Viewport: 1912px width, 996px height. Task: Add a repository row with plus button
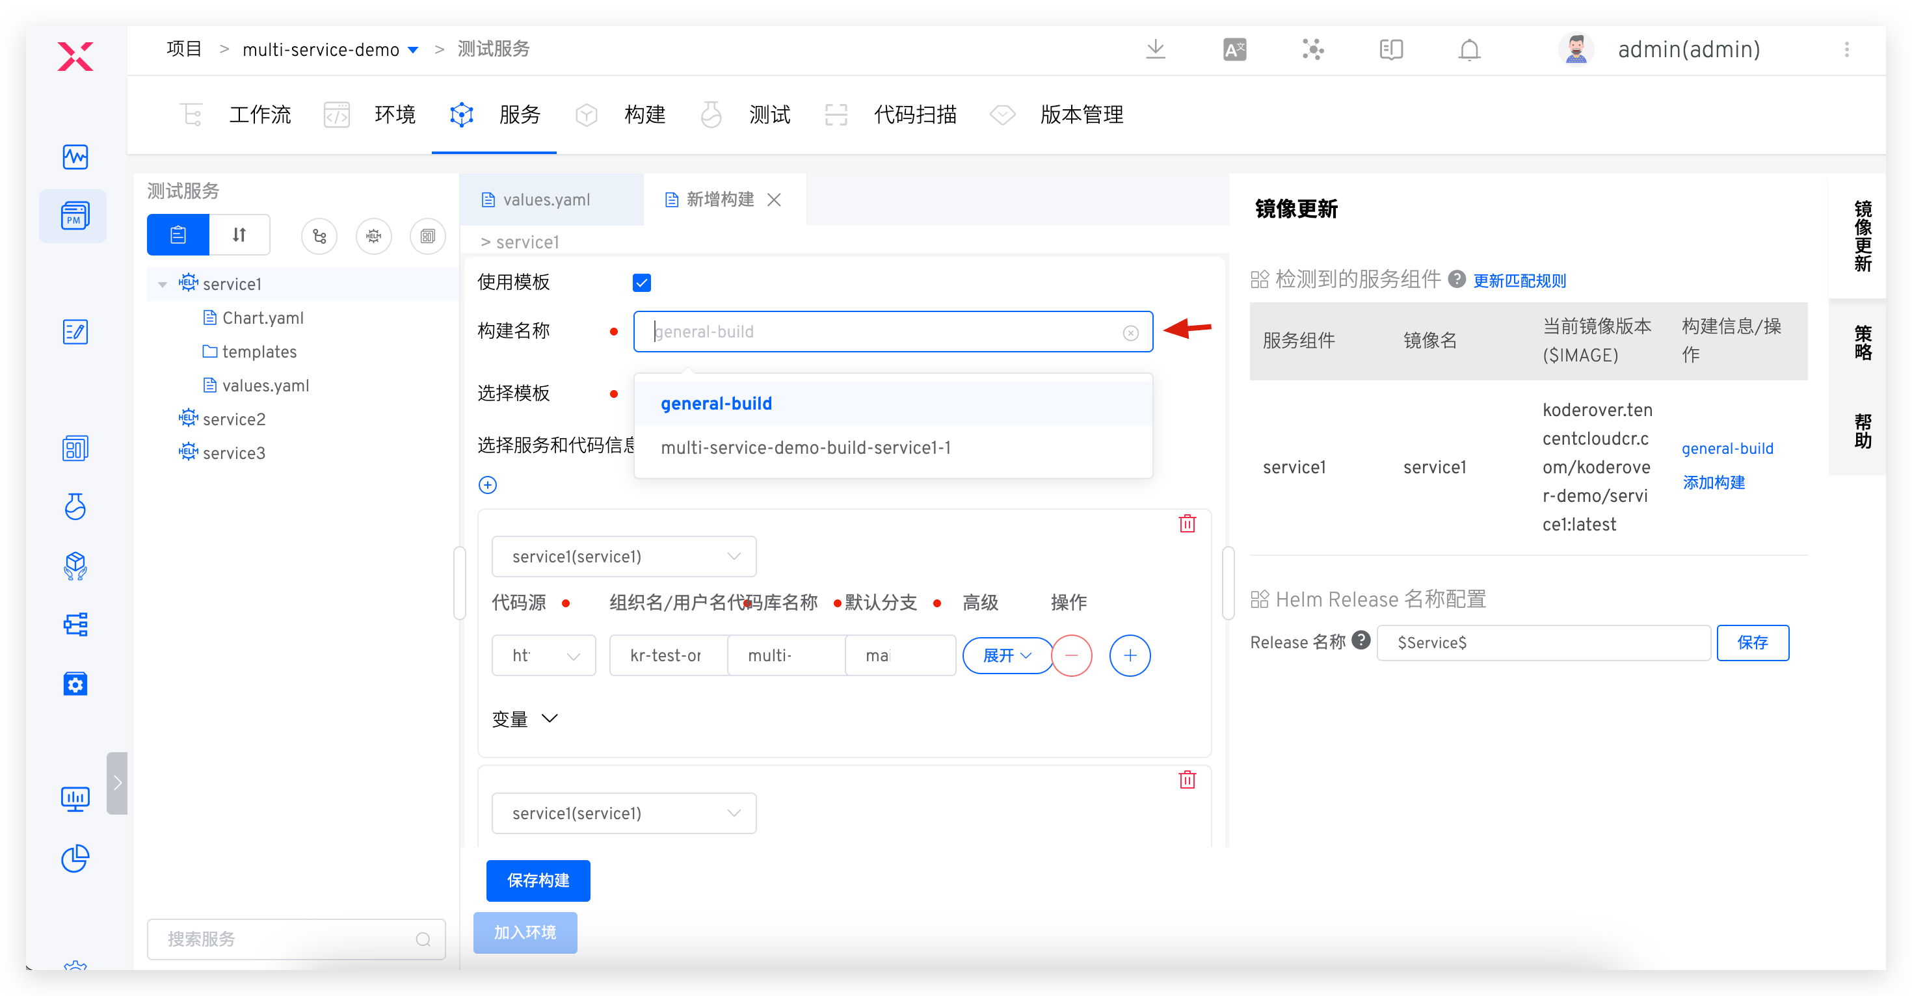(1130, 655)
